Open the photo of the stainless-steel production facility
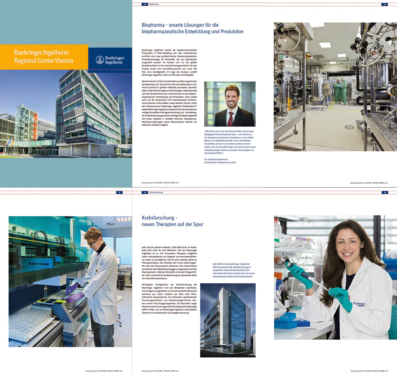397x375 pixels. pyautogui.click(x=335, y=87)
